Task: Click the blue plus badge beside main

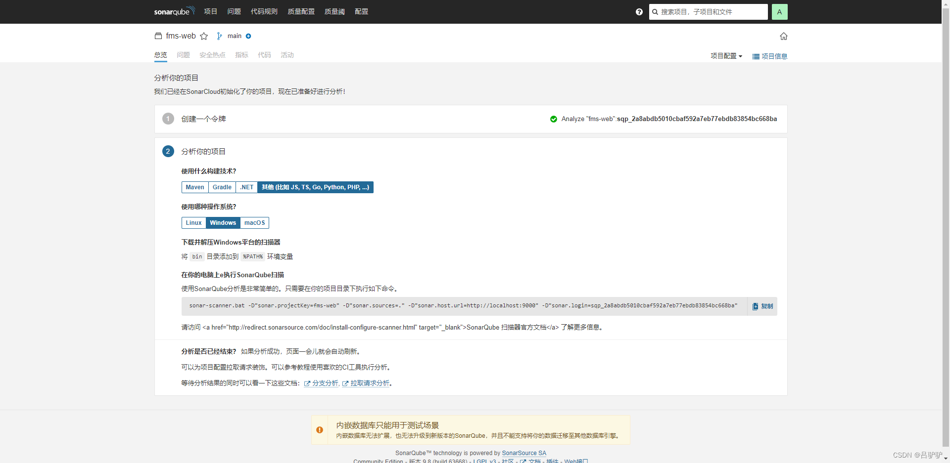Action: [248, 36]
